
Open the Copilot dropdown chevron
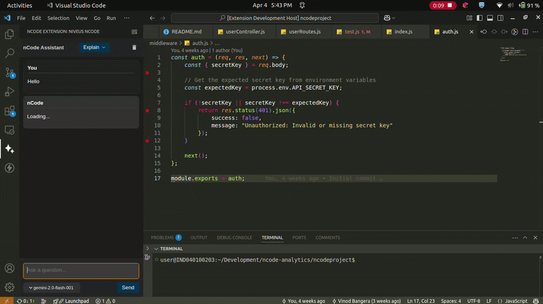(393, 18)
